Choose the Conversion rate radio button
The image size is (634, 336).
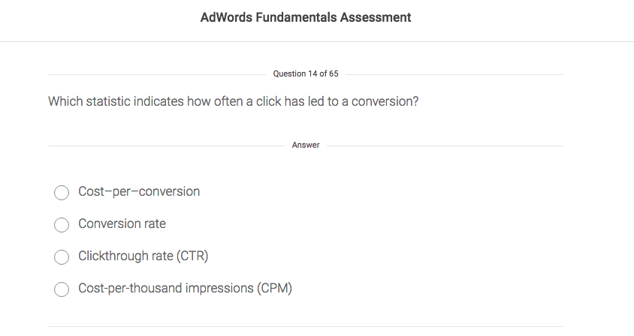[62, 225]
